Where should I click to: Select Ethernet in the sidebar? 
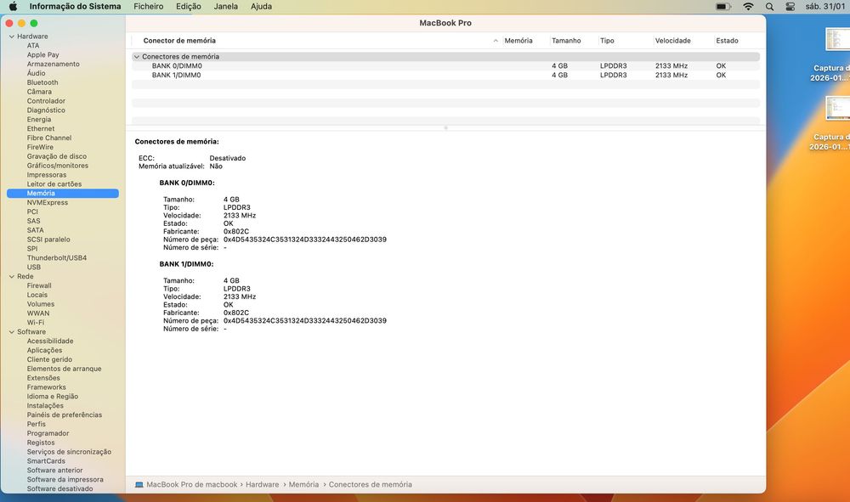click(41, 128)
